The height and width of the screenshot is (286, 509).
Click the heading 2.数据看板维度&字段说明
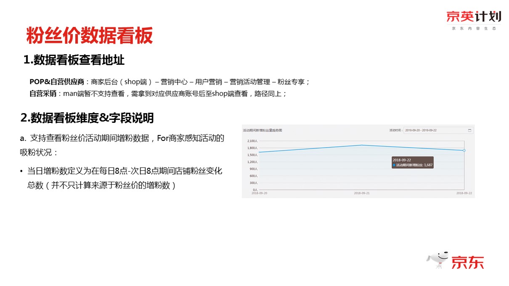click(x=87, y=118)
